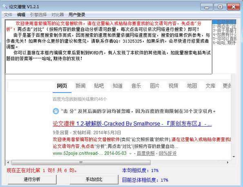Select sentence 4-如果有什么 in the list
243x187 pixels.
point(224,34)
